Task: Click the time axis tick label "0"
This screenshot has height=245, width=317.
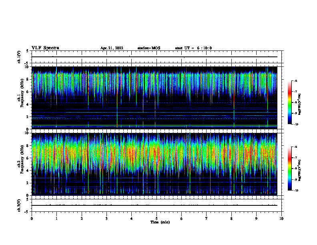Action: pyautogui.click(x=32, y=219)
